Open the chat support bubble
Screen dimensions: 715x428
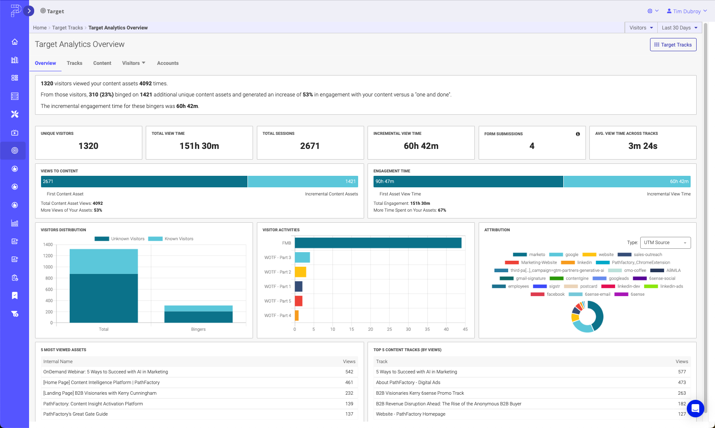[x=695, y=409]
